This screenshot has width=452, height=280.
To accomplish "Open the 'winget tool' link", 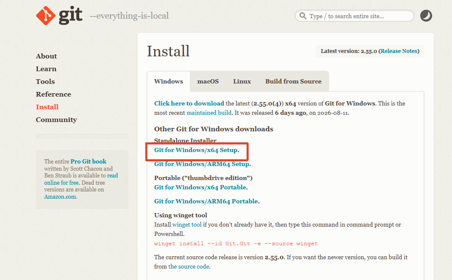I will tap(187, 225).
